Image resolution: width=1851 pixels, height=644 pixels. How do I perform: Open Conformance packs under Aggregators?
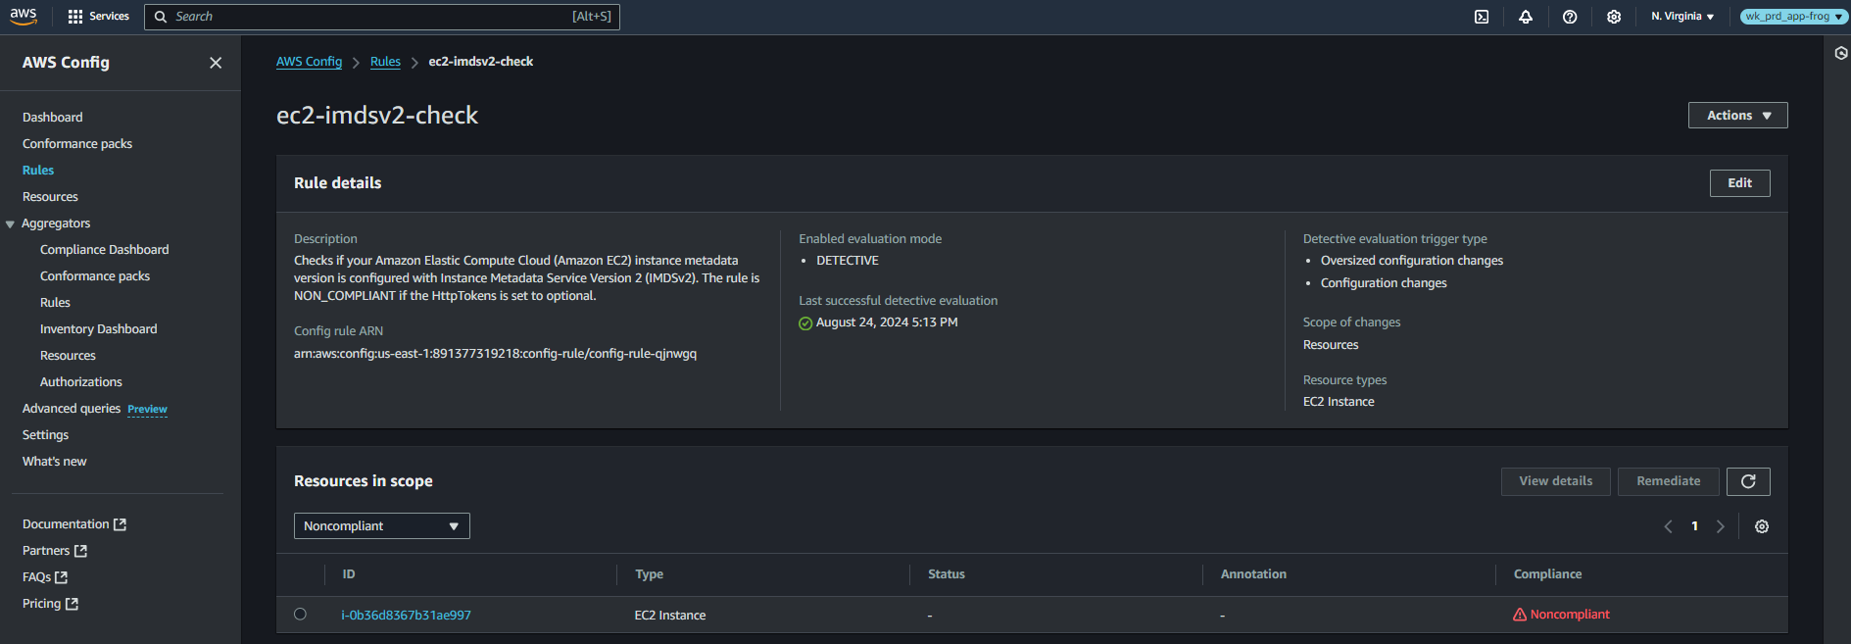tap(95, 276)
